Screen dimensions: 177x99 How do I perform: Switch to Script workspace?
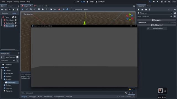tap(90, 2)
